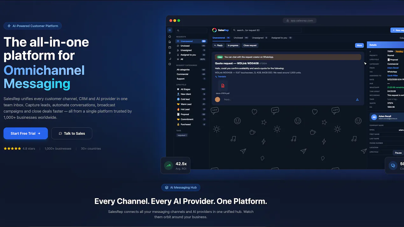
Task: Select the Commercial category row
Action: coord(191,74)
